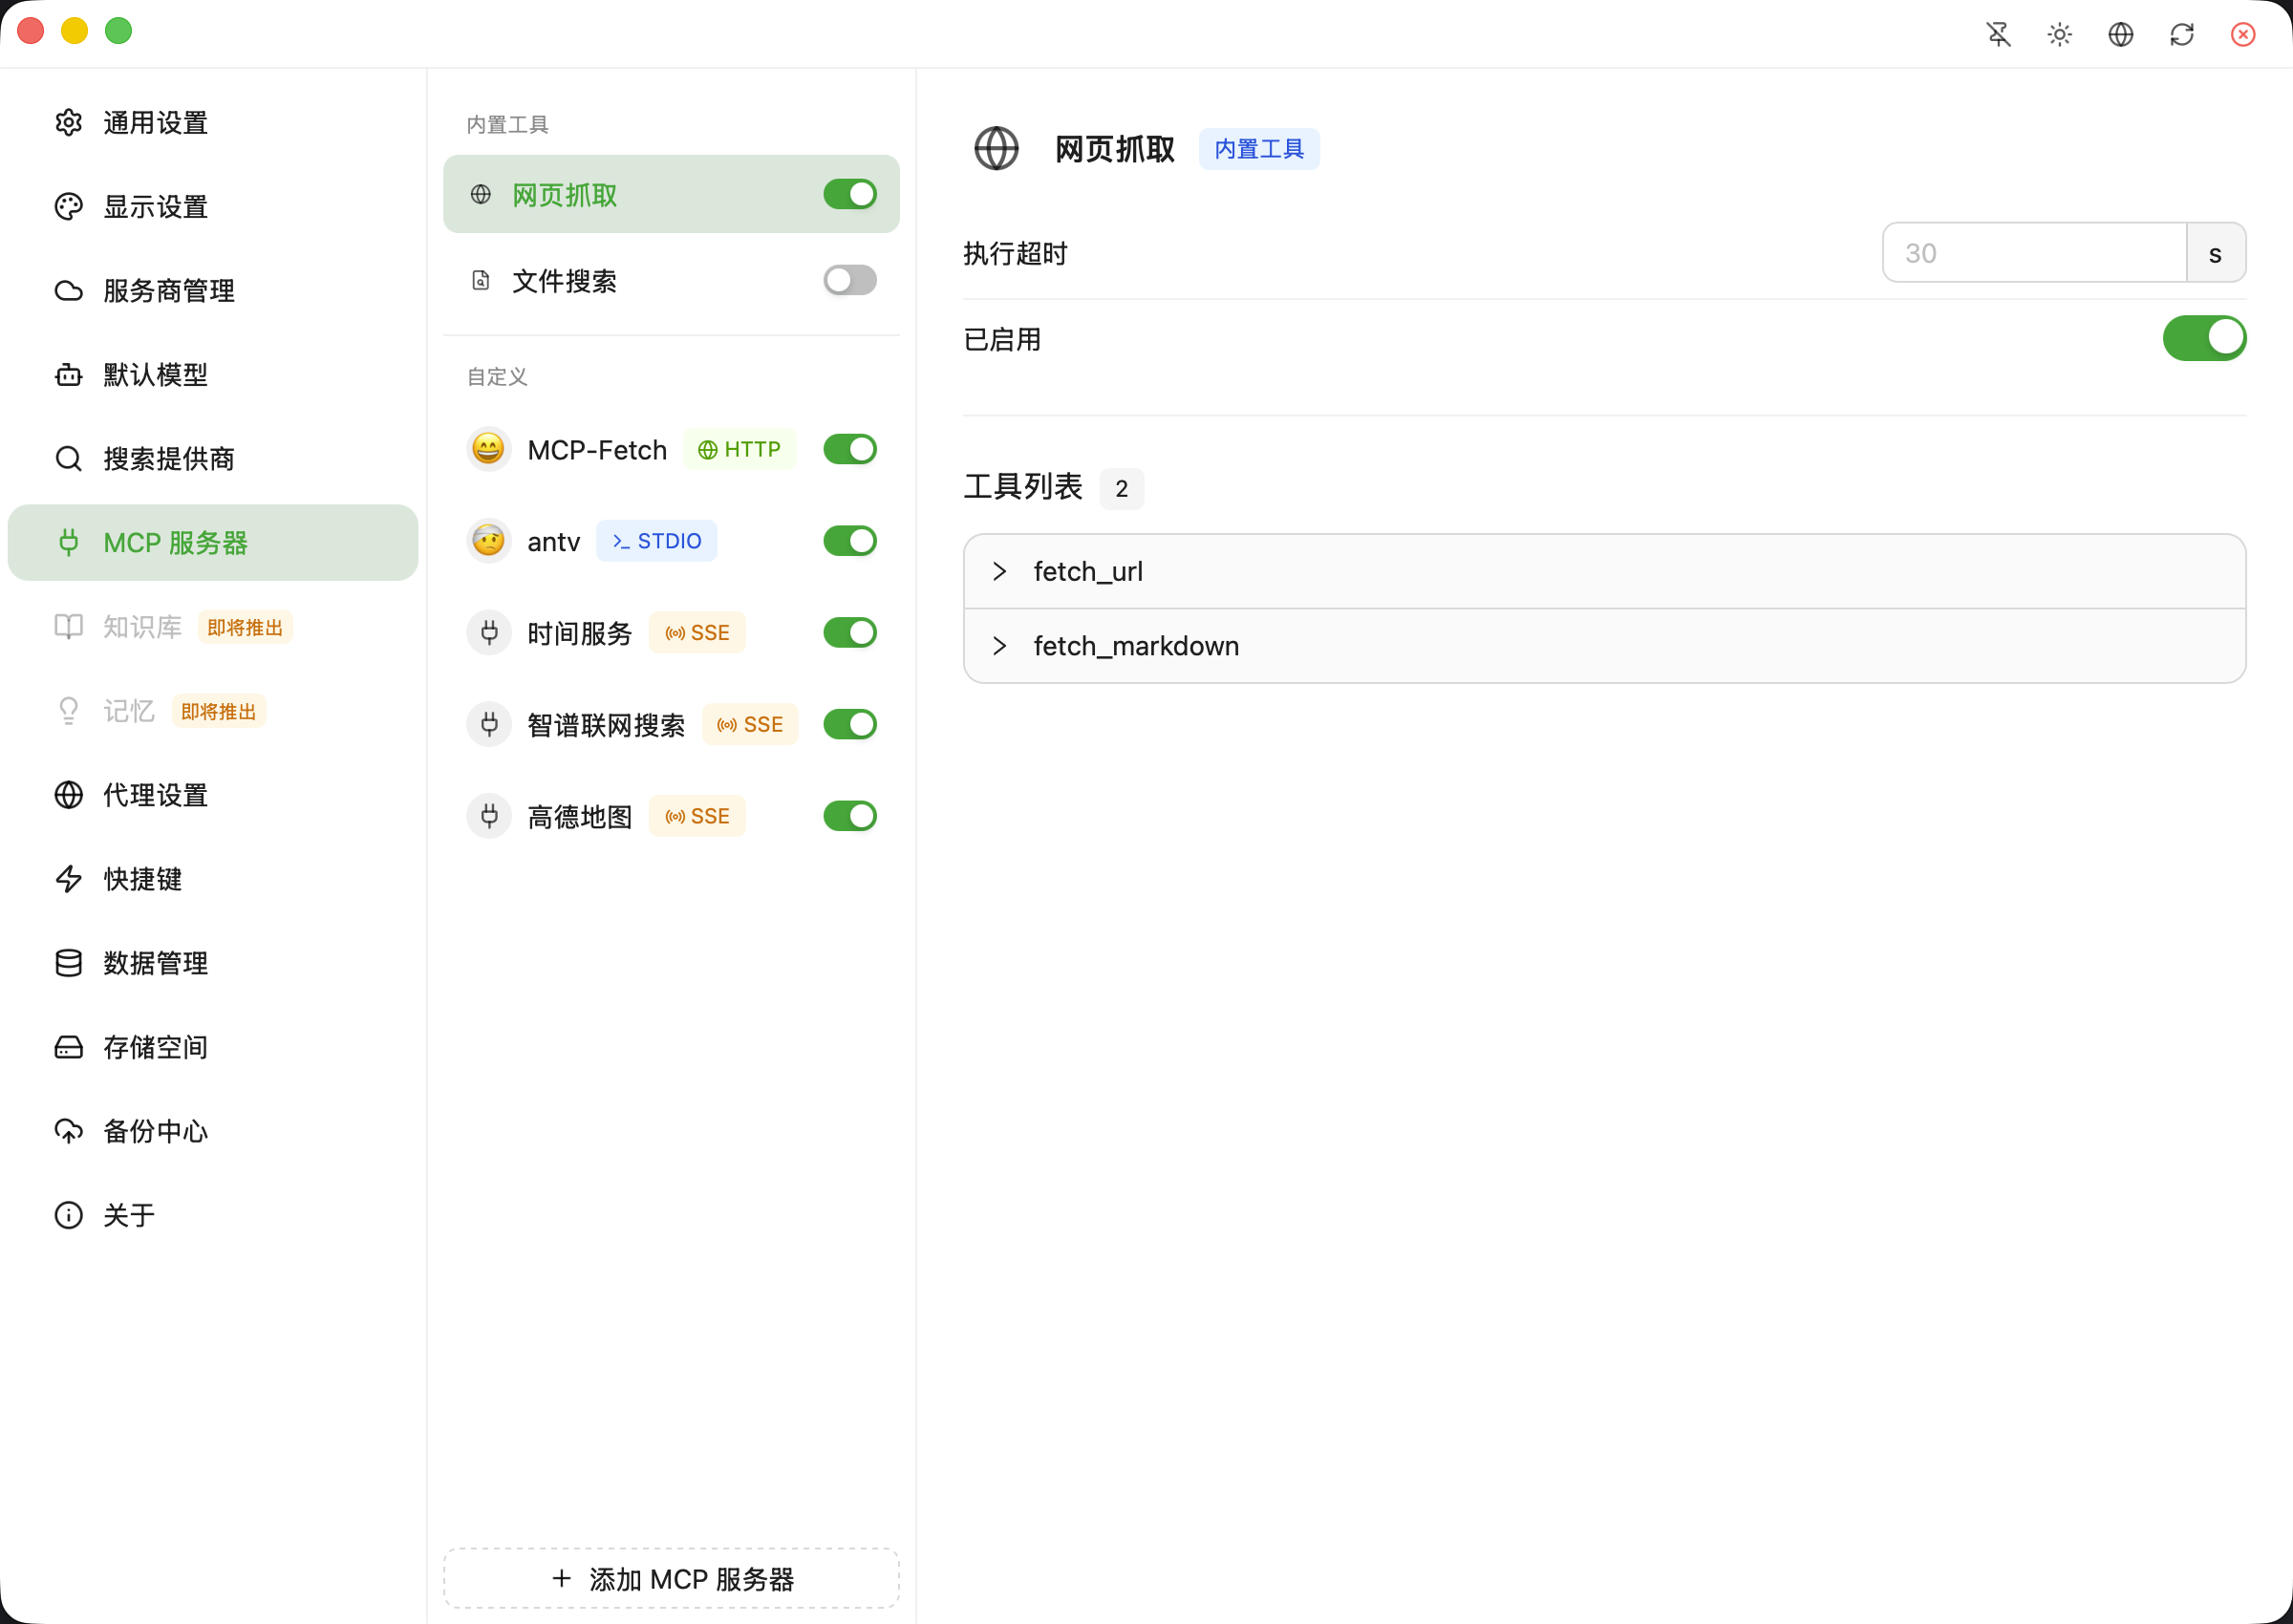Open the MCP 服务器 settings section
This screenshot has width=2293, height=1624.
click(x=180, y=542)
